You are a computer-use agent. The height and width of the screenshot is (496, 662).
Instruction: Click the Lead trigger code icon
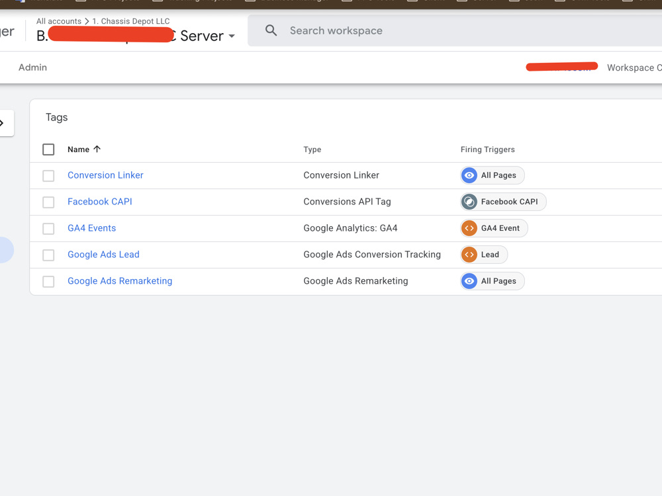(469, 255)
